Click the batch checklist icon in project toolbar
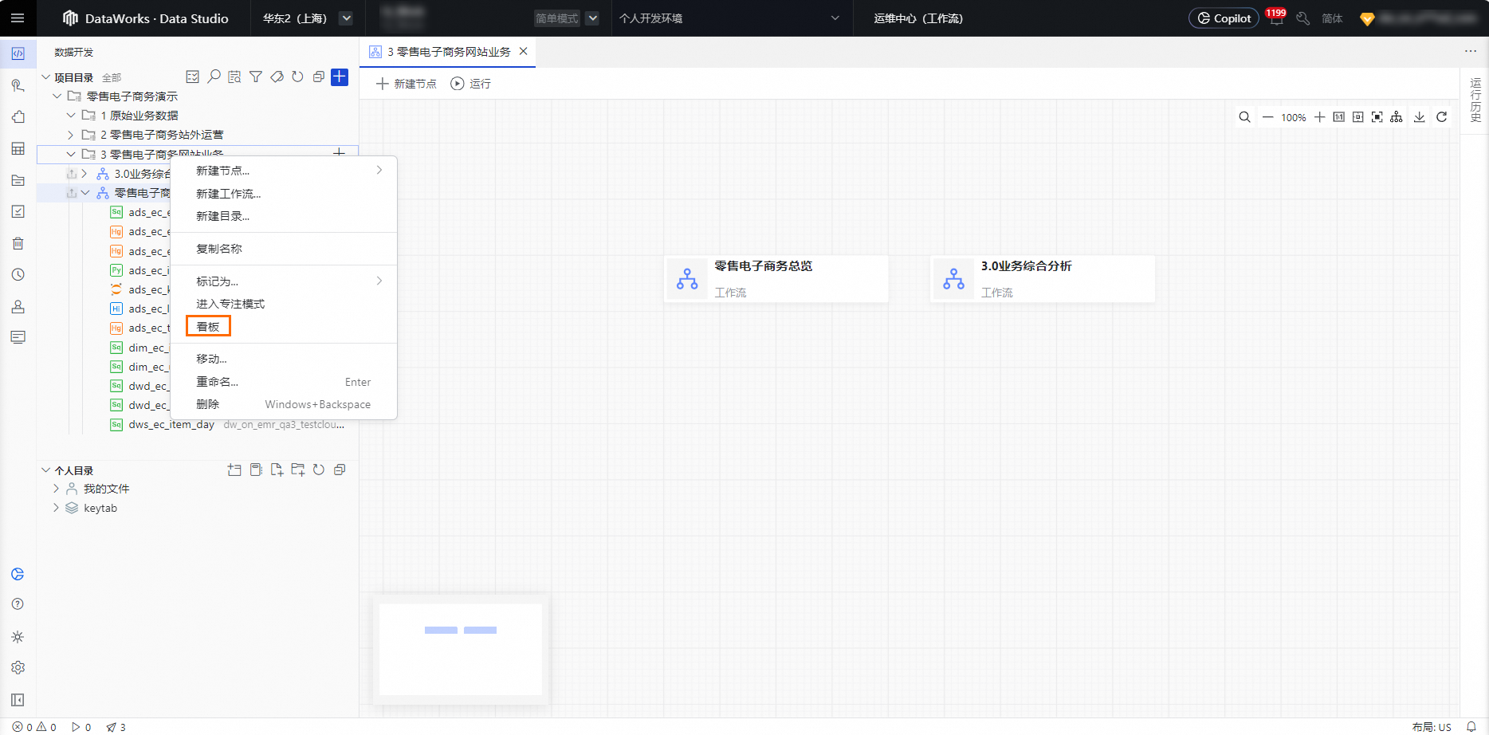 pos(192,77)
